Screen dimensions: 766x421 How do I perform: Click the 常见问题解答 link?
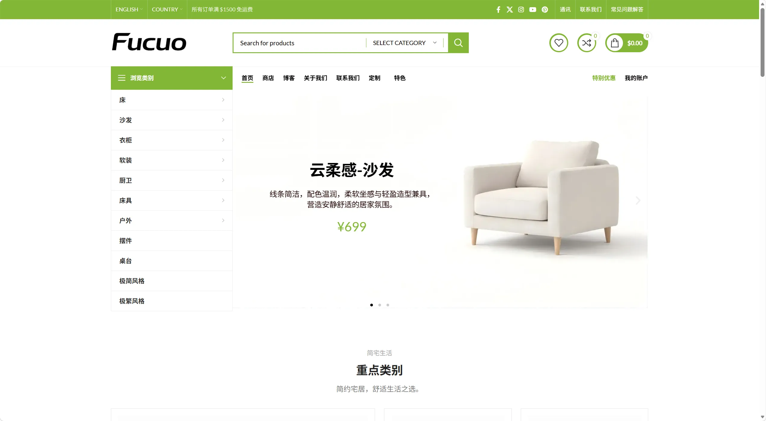point(627,10)
